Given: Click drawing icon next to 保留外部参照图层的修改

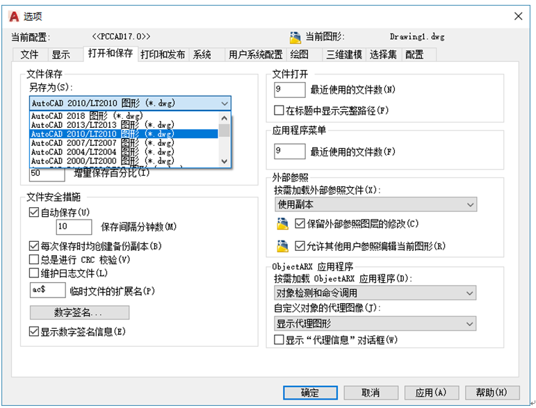Looking at the screenshot, I should click(x=282, y=224).
